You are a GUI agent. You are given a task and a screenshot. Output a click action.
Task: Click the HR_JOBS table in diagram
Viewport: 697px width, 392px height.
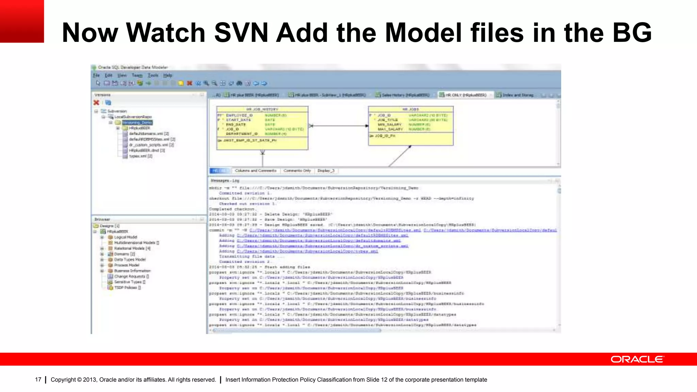point(411,126)
